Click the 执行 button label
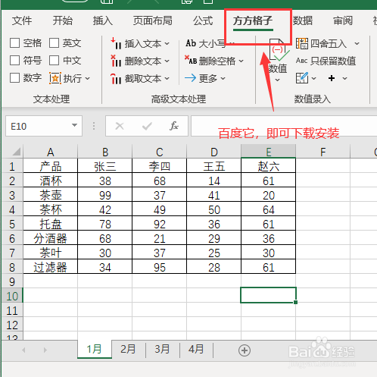377x377 pixels. tap(73, 78)
